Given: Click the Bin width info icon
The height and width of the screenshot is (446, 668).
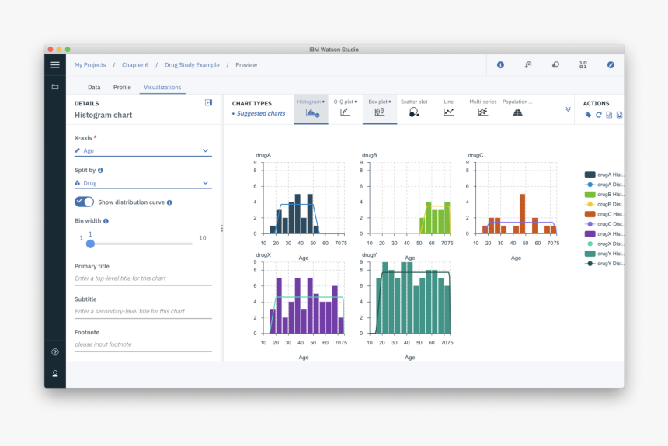Looking at the screenshot, I should pos(106,221).
